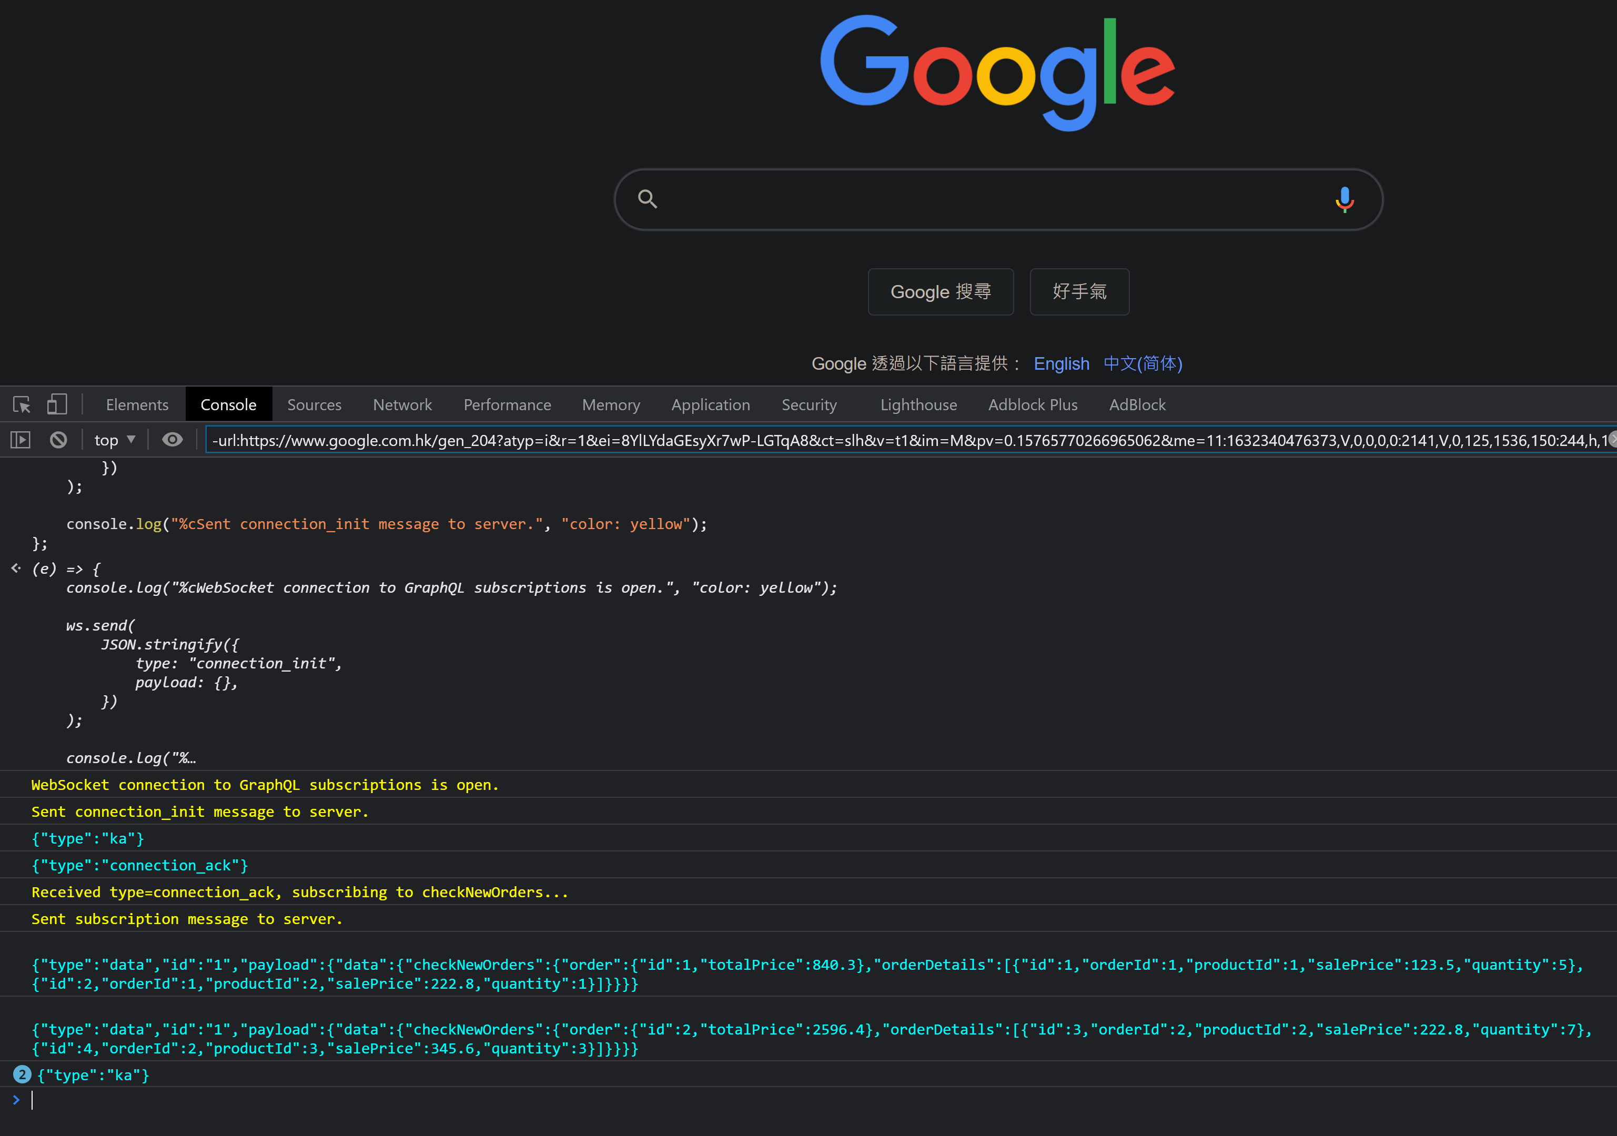Clear console with the ban icon

click(x=58, y=440)
